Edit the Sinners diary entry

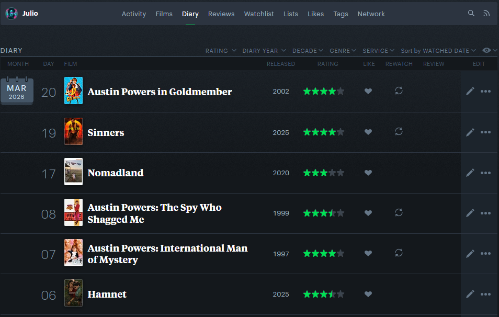click(470, 132)
